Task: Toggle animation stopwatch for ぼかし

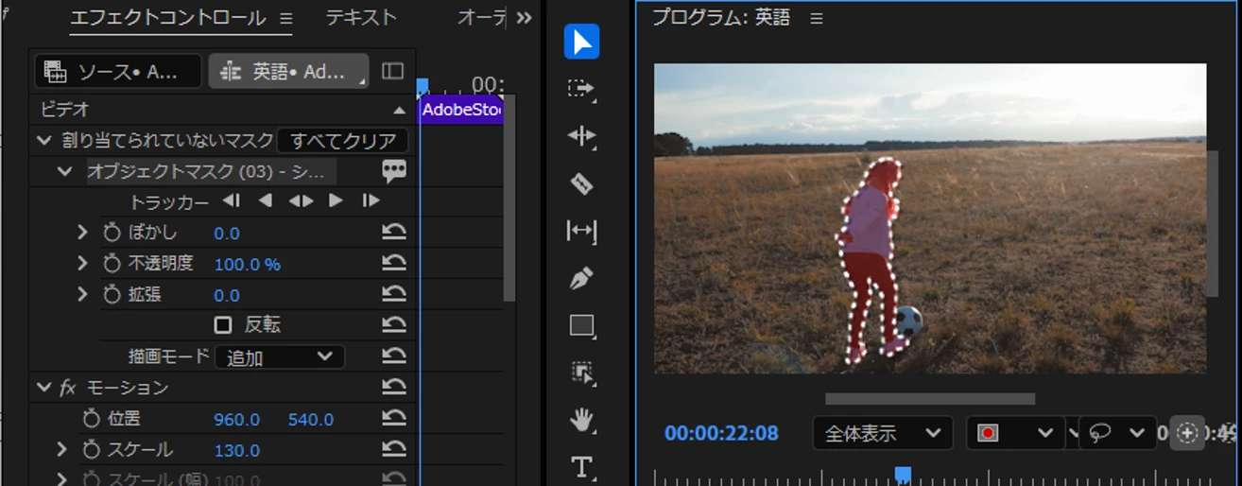Action: click(112, 233)
